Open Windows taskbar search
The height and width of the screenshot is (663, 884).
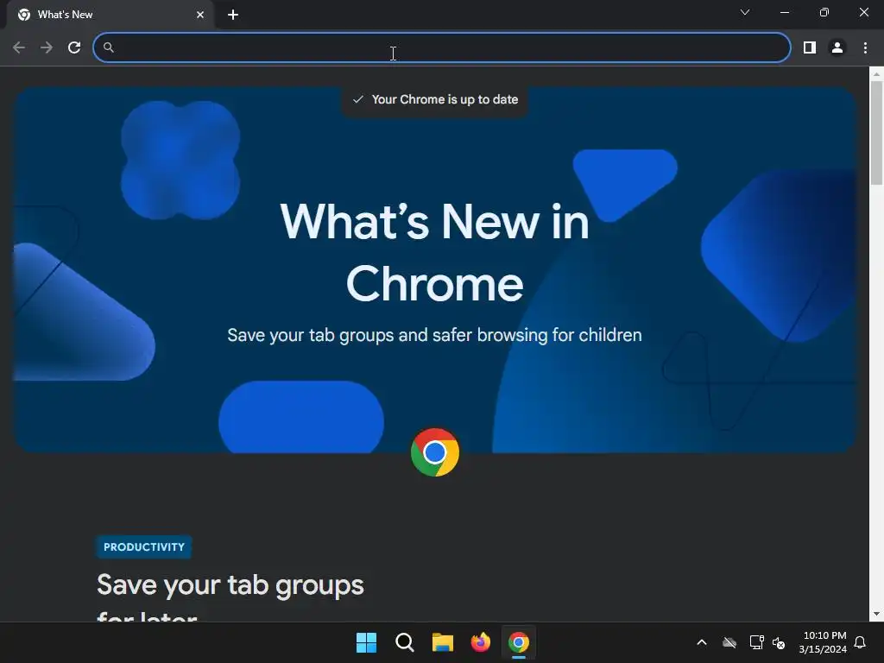click(x=404, y=642)
